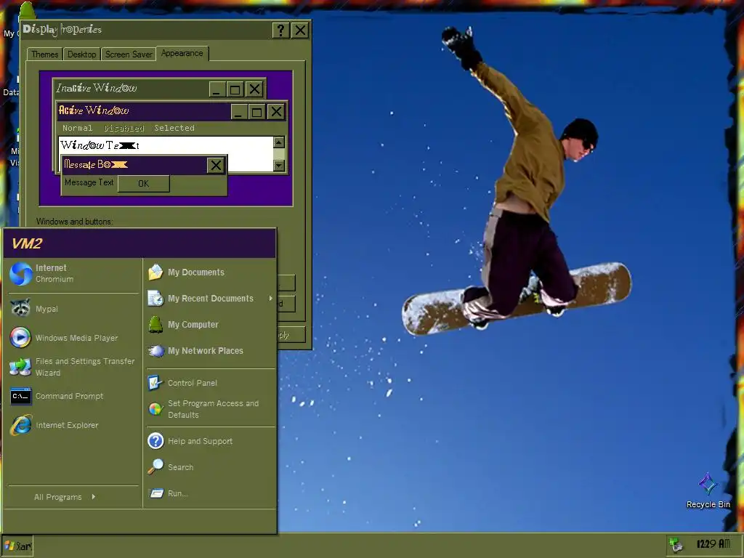Click preview scrollbar up arrow
The image size is (744, 558).
click(x=279, y=142)
